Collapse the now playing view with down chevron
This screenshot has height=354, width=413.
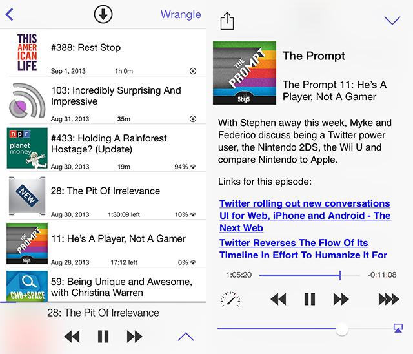click(x=392, y=21)
